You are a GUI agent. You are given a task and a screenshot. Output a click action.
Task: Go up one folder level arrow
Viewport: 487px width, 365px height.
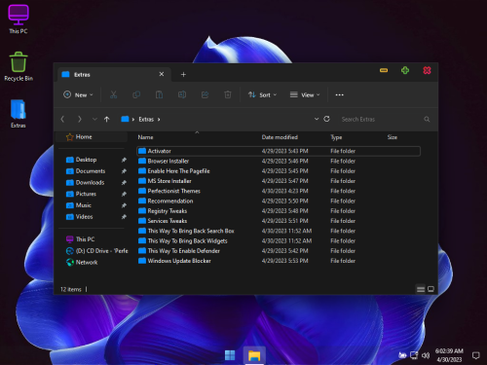tap(107, 119)
